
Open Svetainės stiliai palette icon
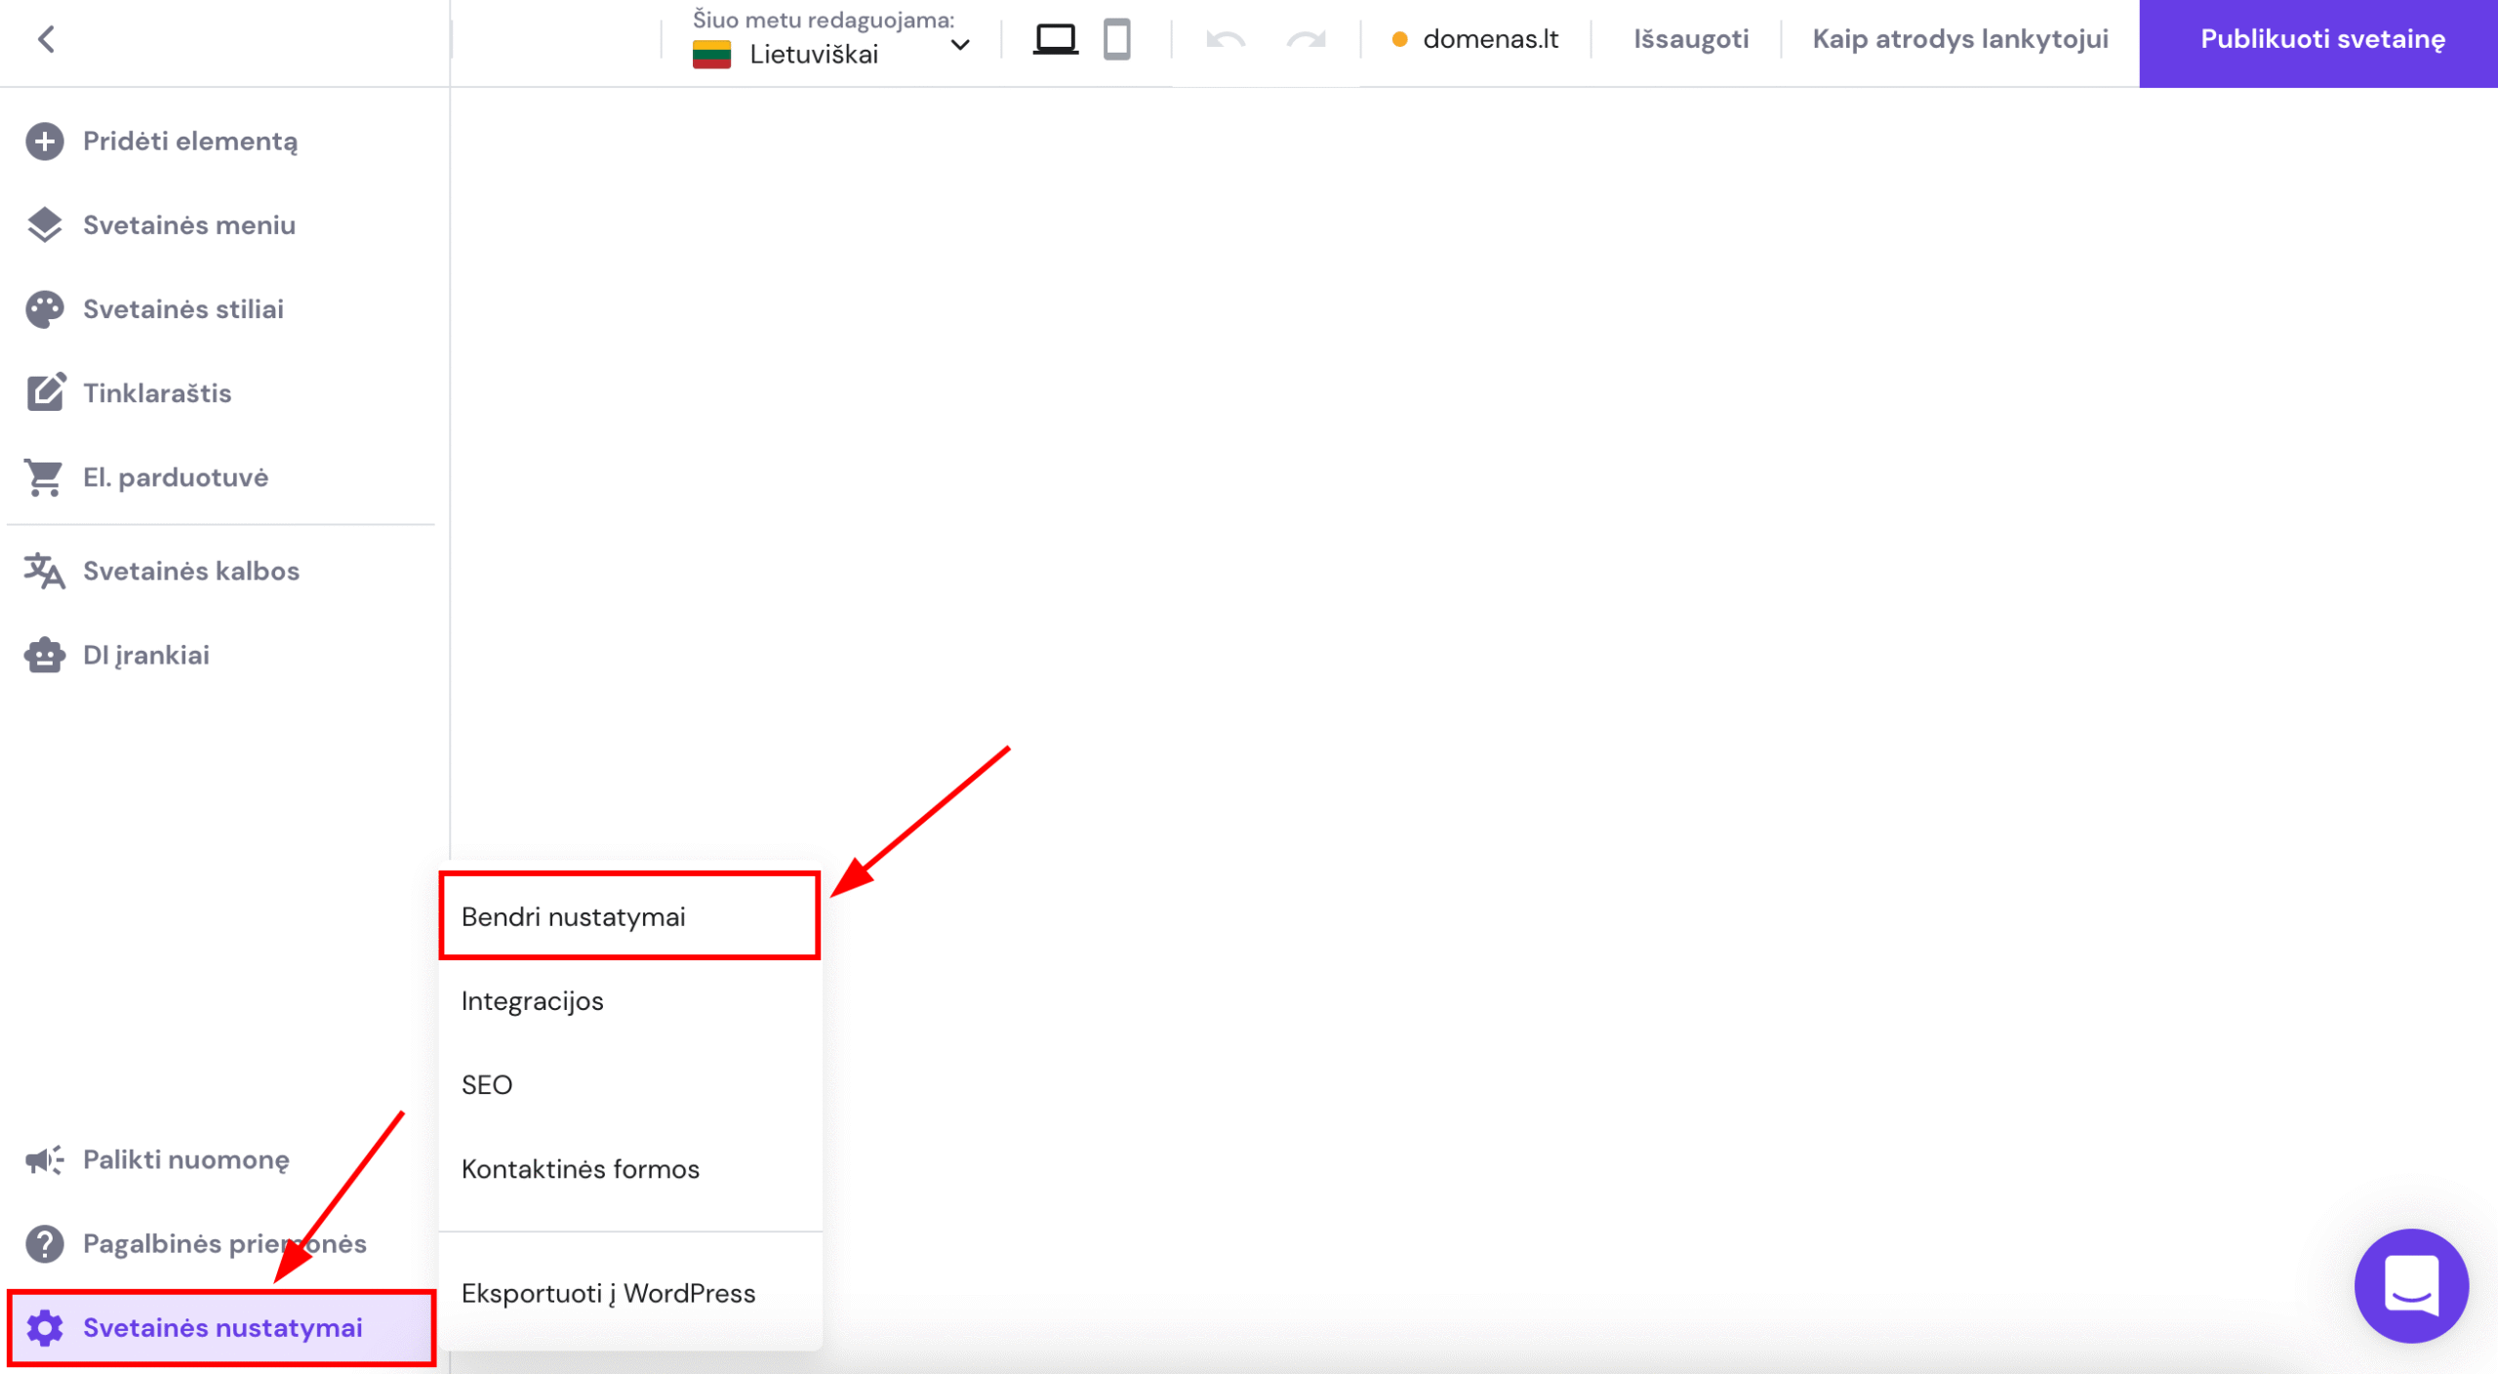[x=45, y=309]
